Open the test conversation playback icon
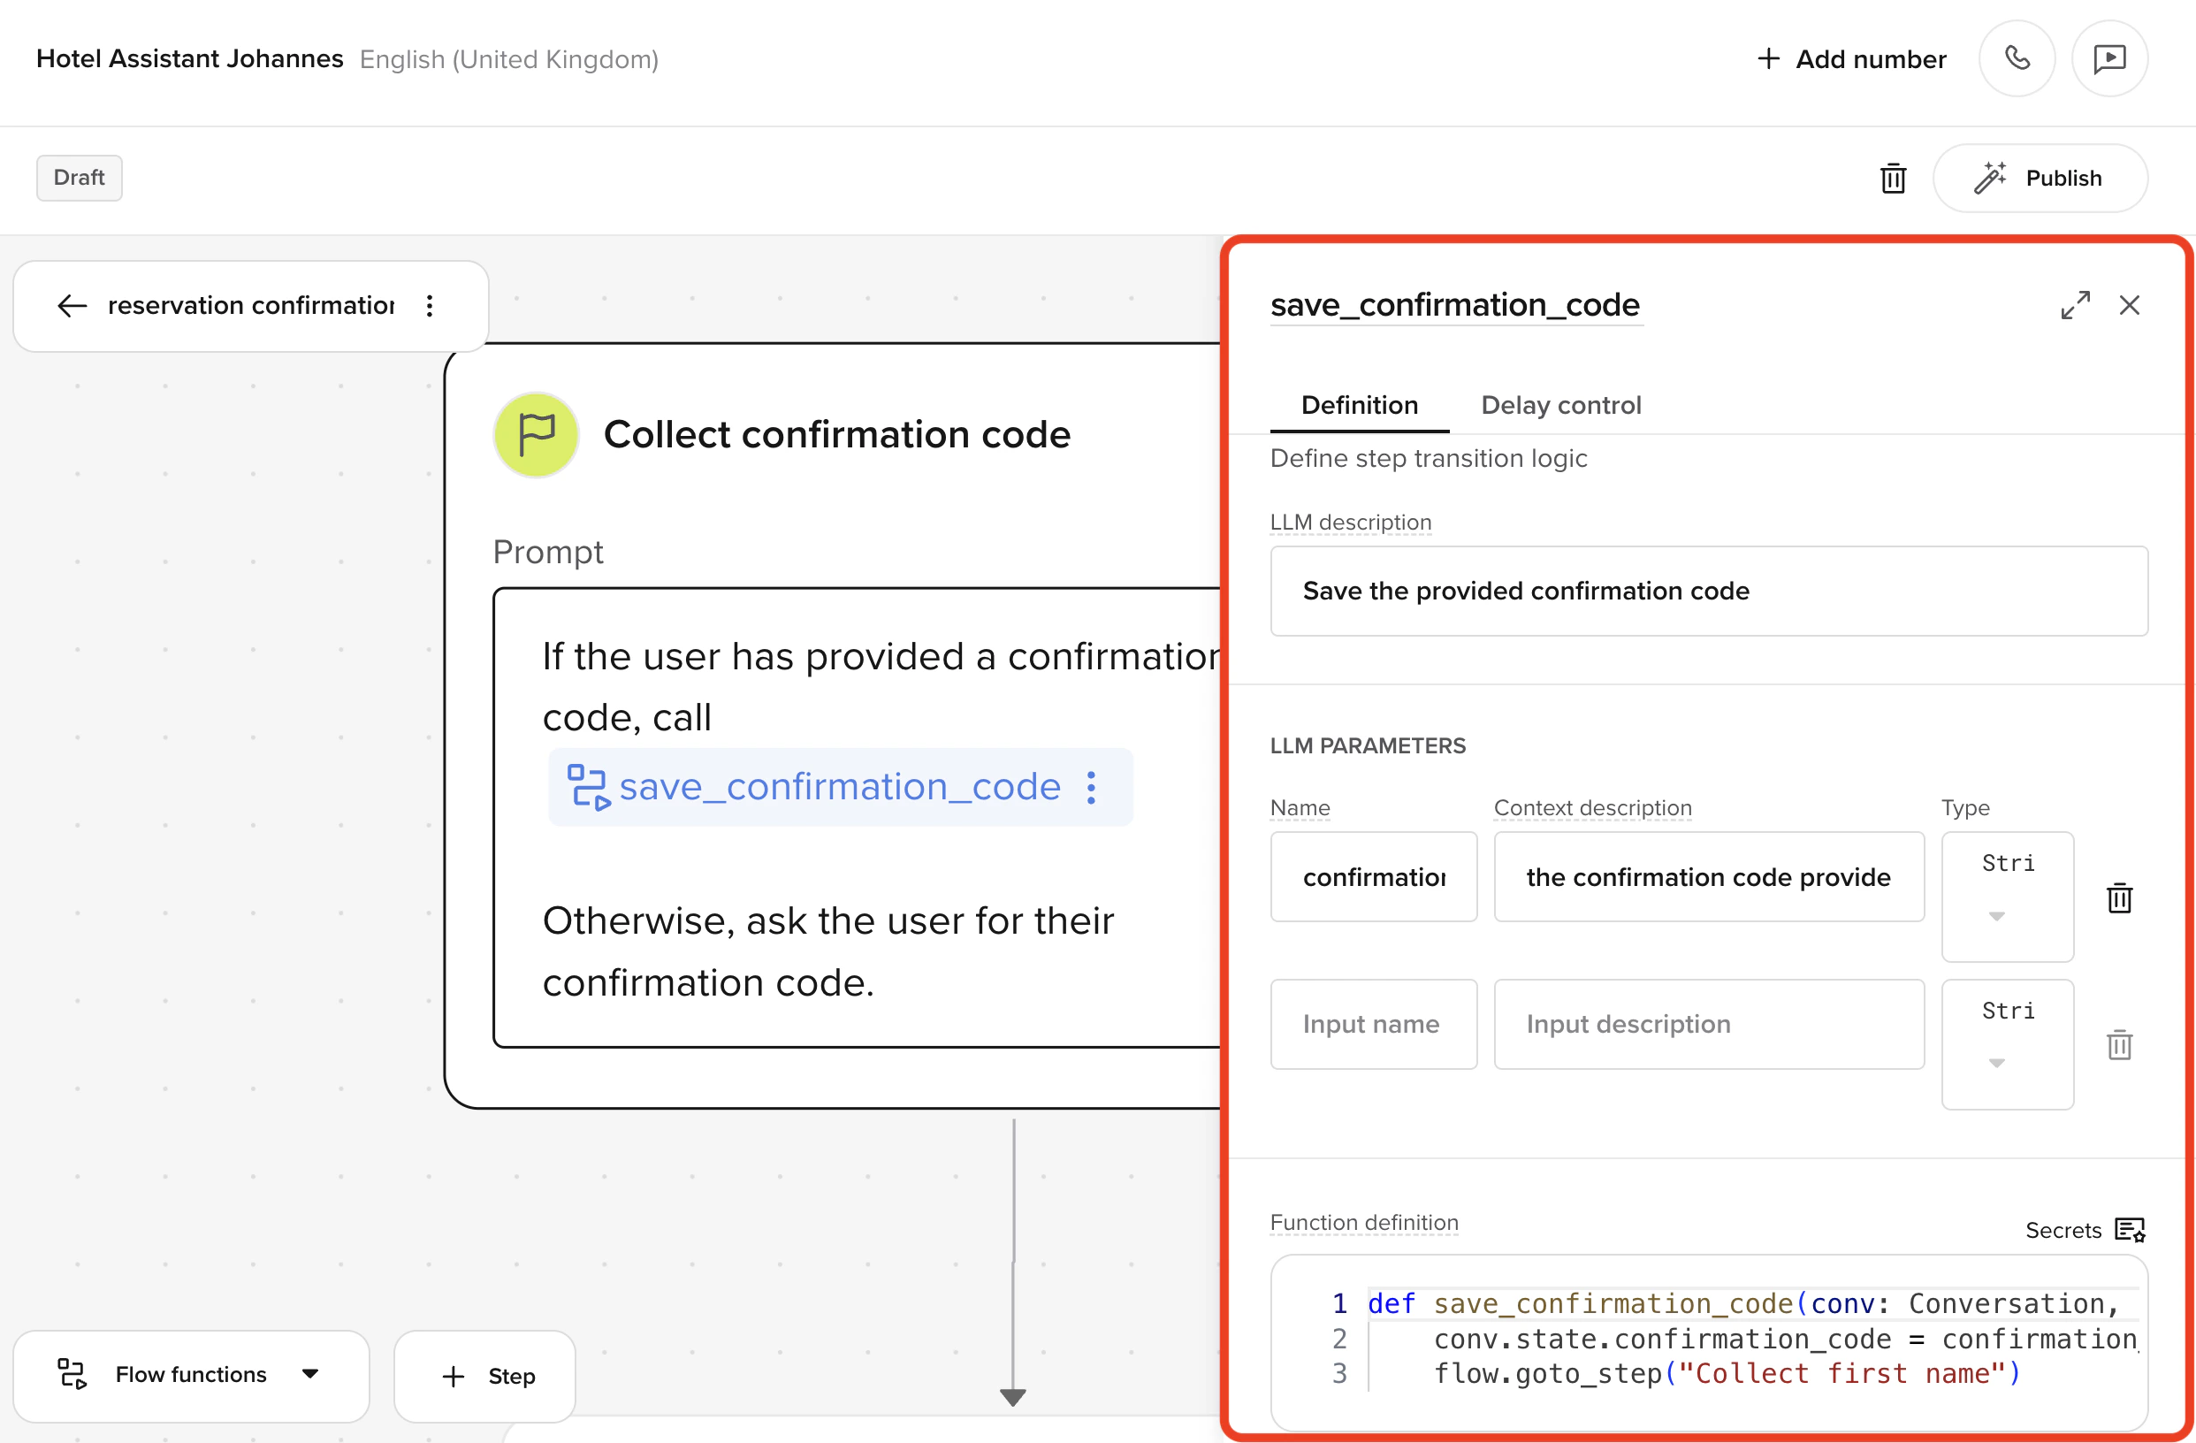The image size is (2196, 1443). (x=2110, y=58)
